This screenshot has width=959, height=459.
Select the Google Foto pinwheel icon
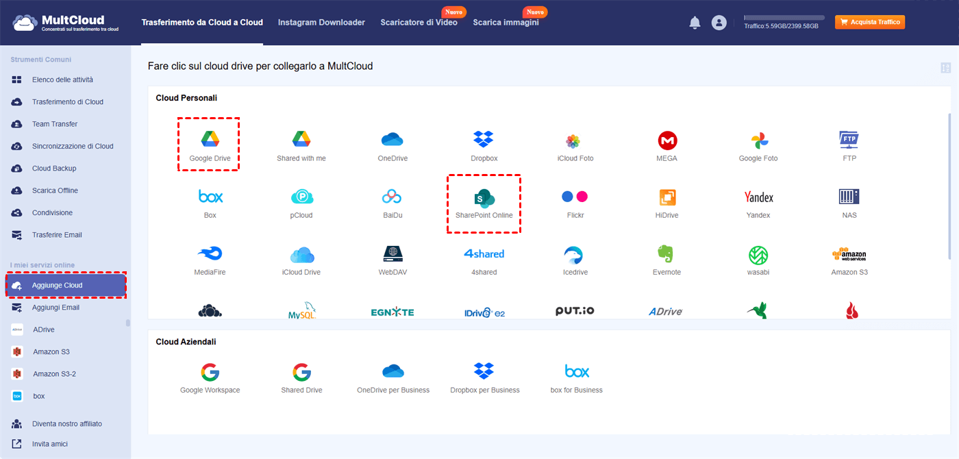tap(758, 140)
